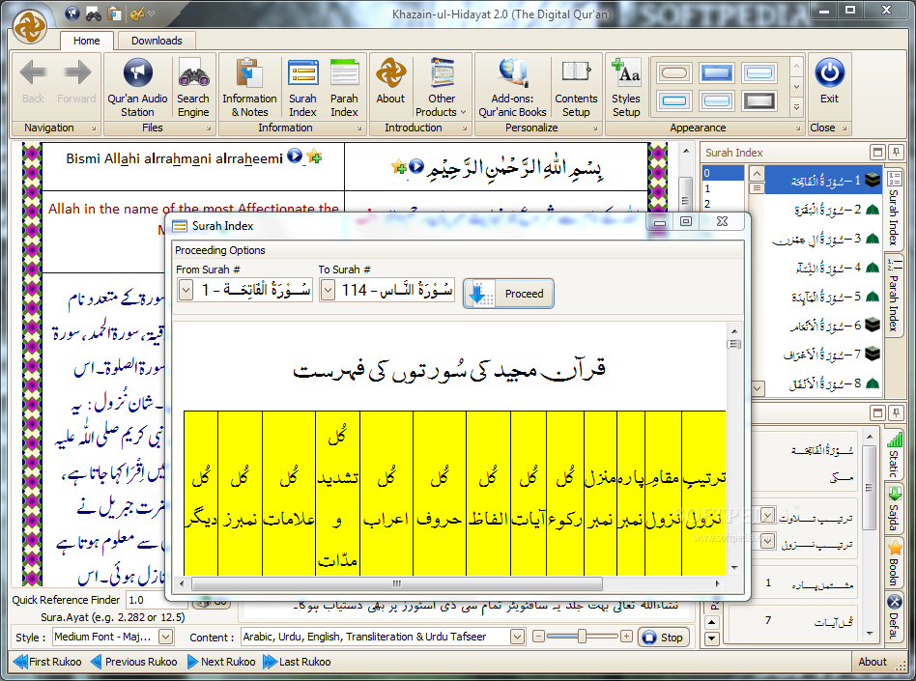The image size is (916, 681).
Task: Open the Qur'an Audio Station
Action: 137,88
